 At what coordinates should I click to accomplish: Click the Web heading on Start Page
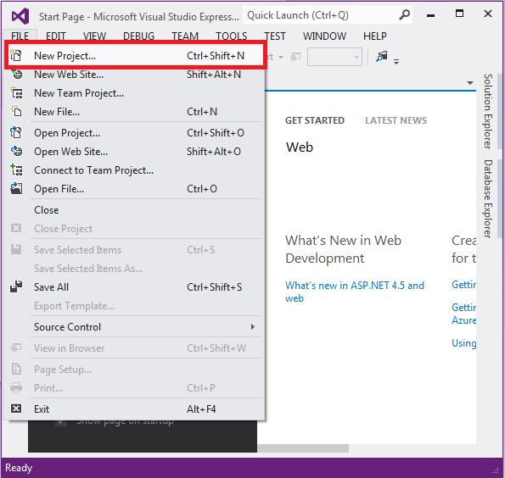[300, 147]
